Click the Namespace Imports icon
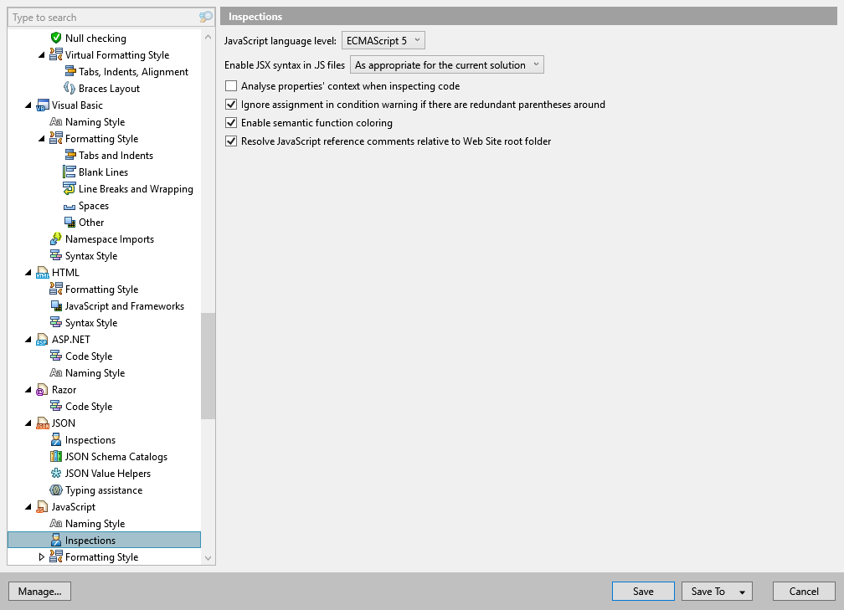844x610 pixels. [54, 238]
